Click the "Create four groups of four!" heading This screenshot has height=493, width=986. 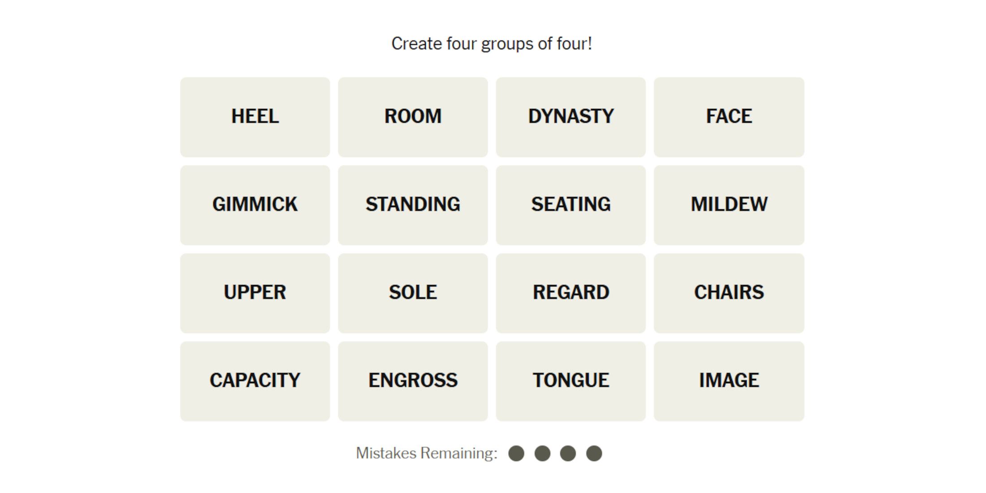click(492, 44)
